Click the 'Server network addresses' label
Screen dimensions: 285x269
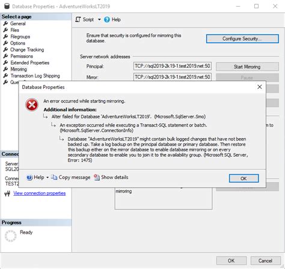pos(105,56)
